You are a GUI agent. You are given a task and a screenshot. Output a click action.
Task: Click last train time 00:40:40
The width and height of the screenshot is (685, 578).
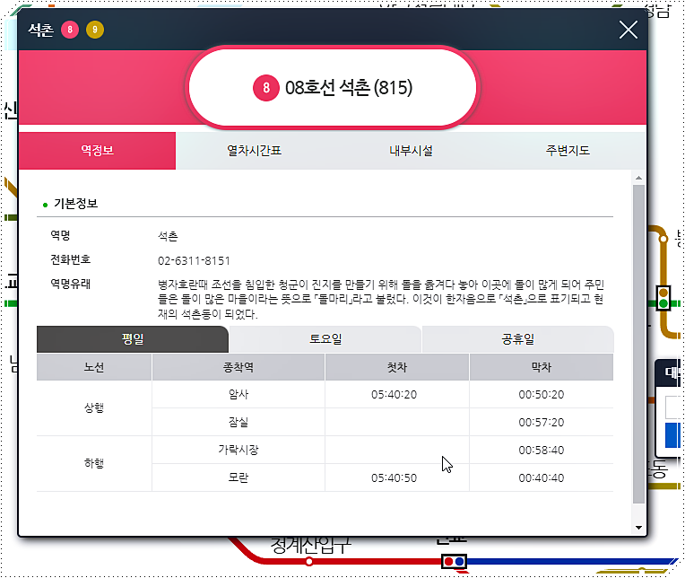(542, 477)
